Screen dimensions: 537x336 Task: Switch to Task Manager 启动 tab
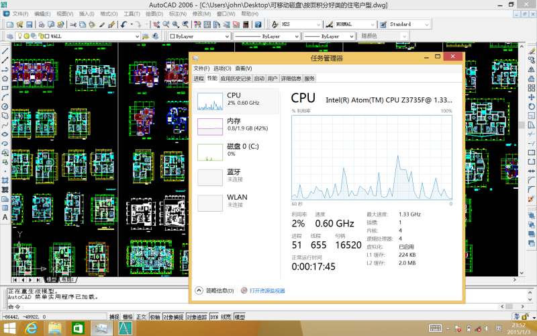259,79
